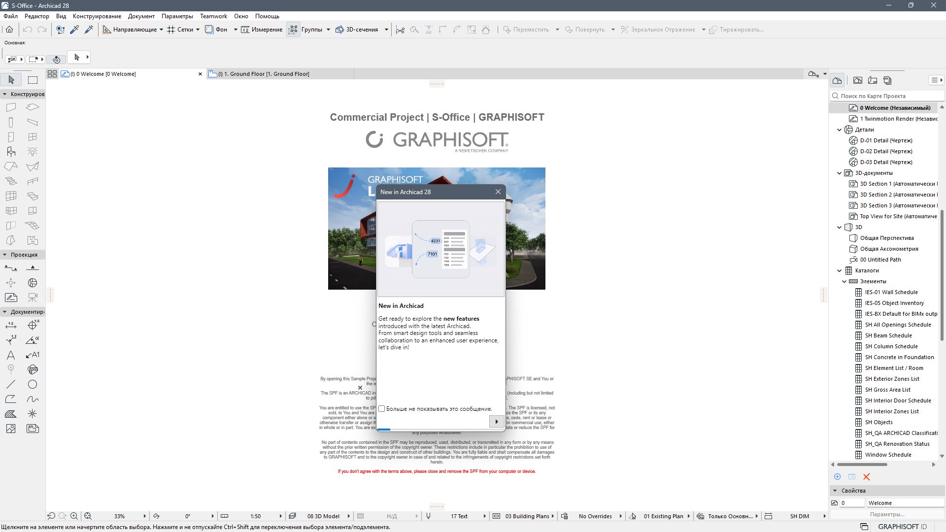The image size is (946, 532).
Task: Activate the syringe inject parameters icon
Action: (89, 30)
